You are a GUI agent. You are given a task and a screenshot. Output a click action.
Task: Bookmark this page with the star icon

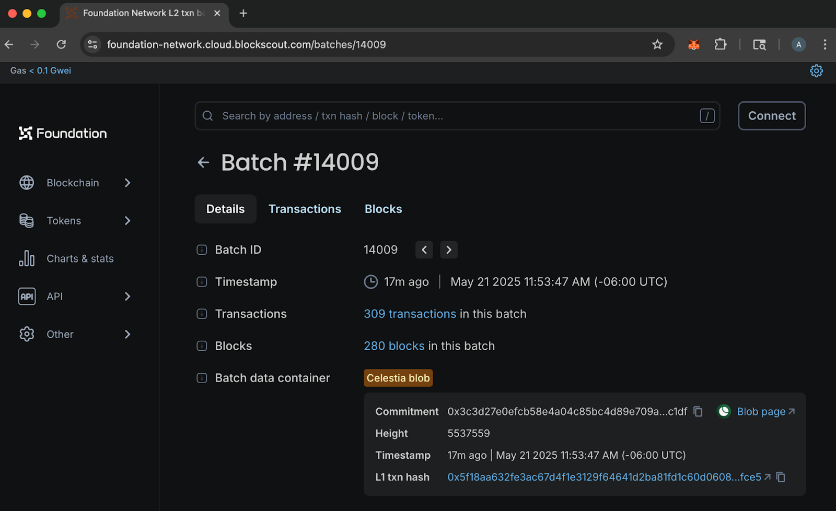657,44
